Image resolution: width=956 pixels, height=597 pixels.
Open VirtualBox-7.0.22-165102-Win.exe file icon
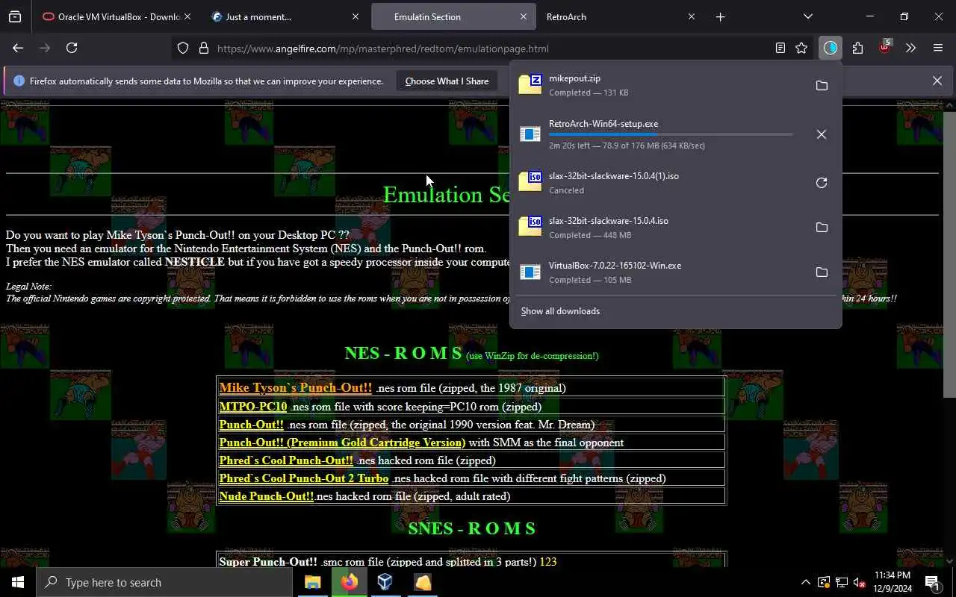(530, 272)
